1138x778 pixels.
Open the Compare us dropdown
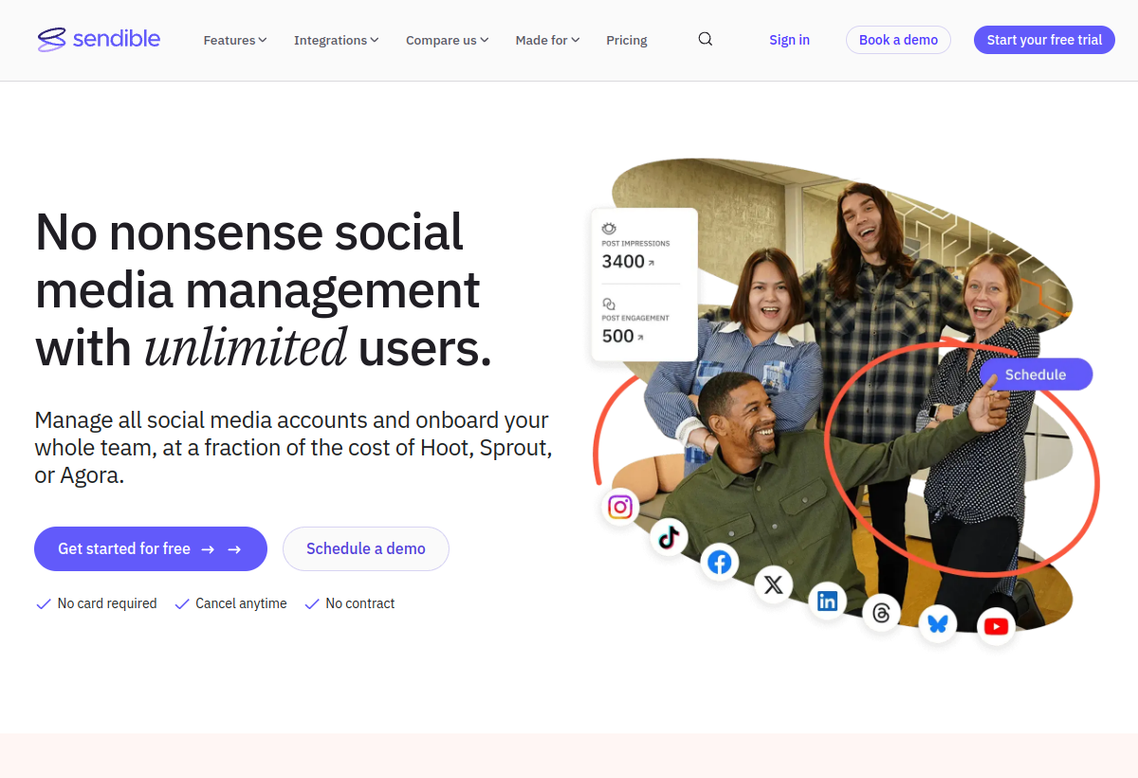447,40
